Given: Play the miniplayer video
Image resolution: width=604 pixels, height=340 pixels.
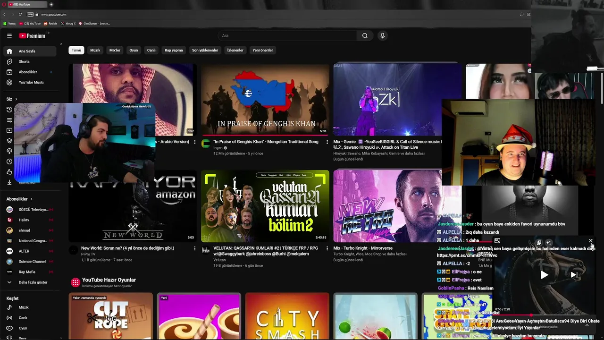Looking at the screenshot, I should tap(544, 275).
